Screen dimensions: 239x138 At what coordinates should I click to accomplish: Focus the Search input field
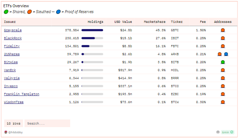[47, 123]
